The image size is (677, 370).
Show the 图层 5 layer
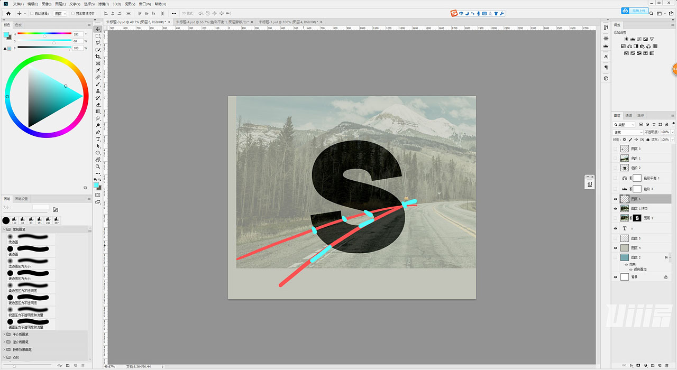615,238
